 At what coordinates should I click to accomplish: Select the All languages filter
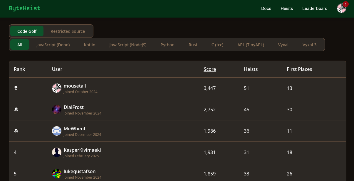coord(20,45)
